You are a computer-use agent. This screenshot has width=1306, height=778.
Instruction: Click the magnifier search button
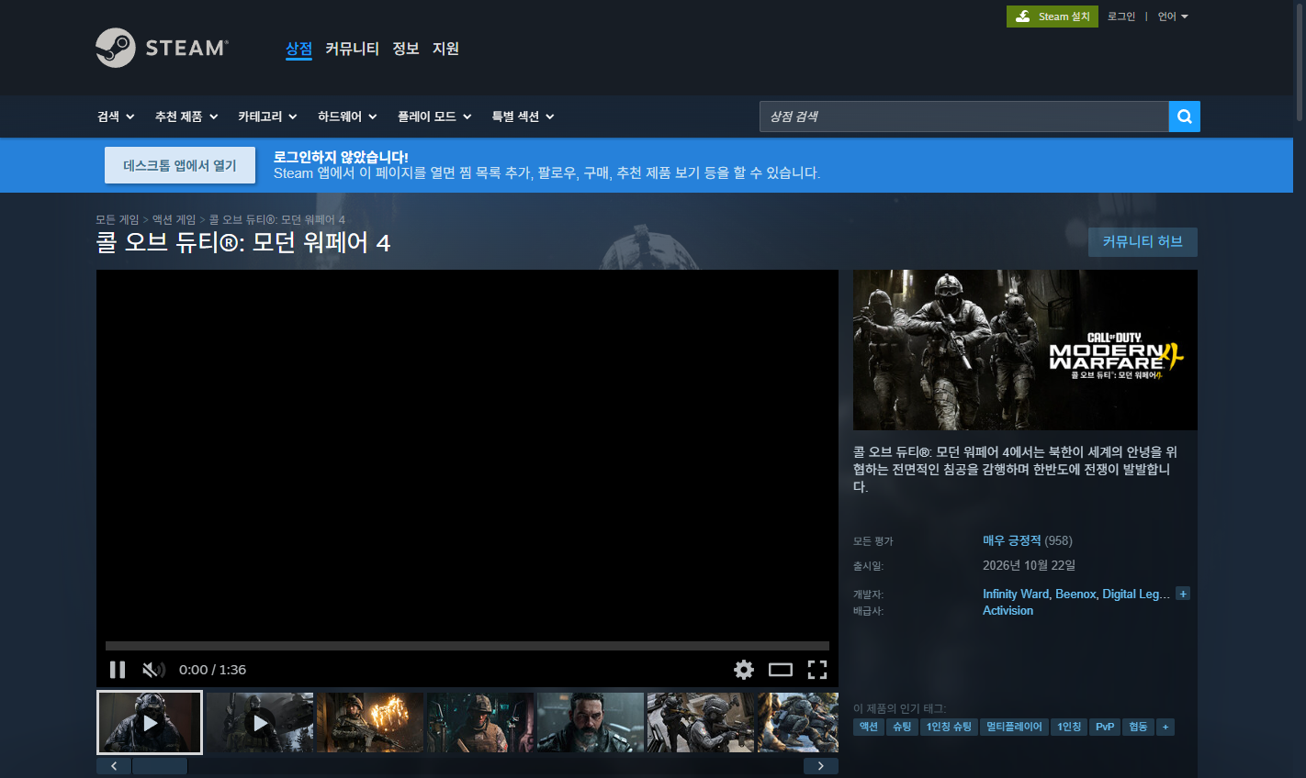(x=1185, y=117)
